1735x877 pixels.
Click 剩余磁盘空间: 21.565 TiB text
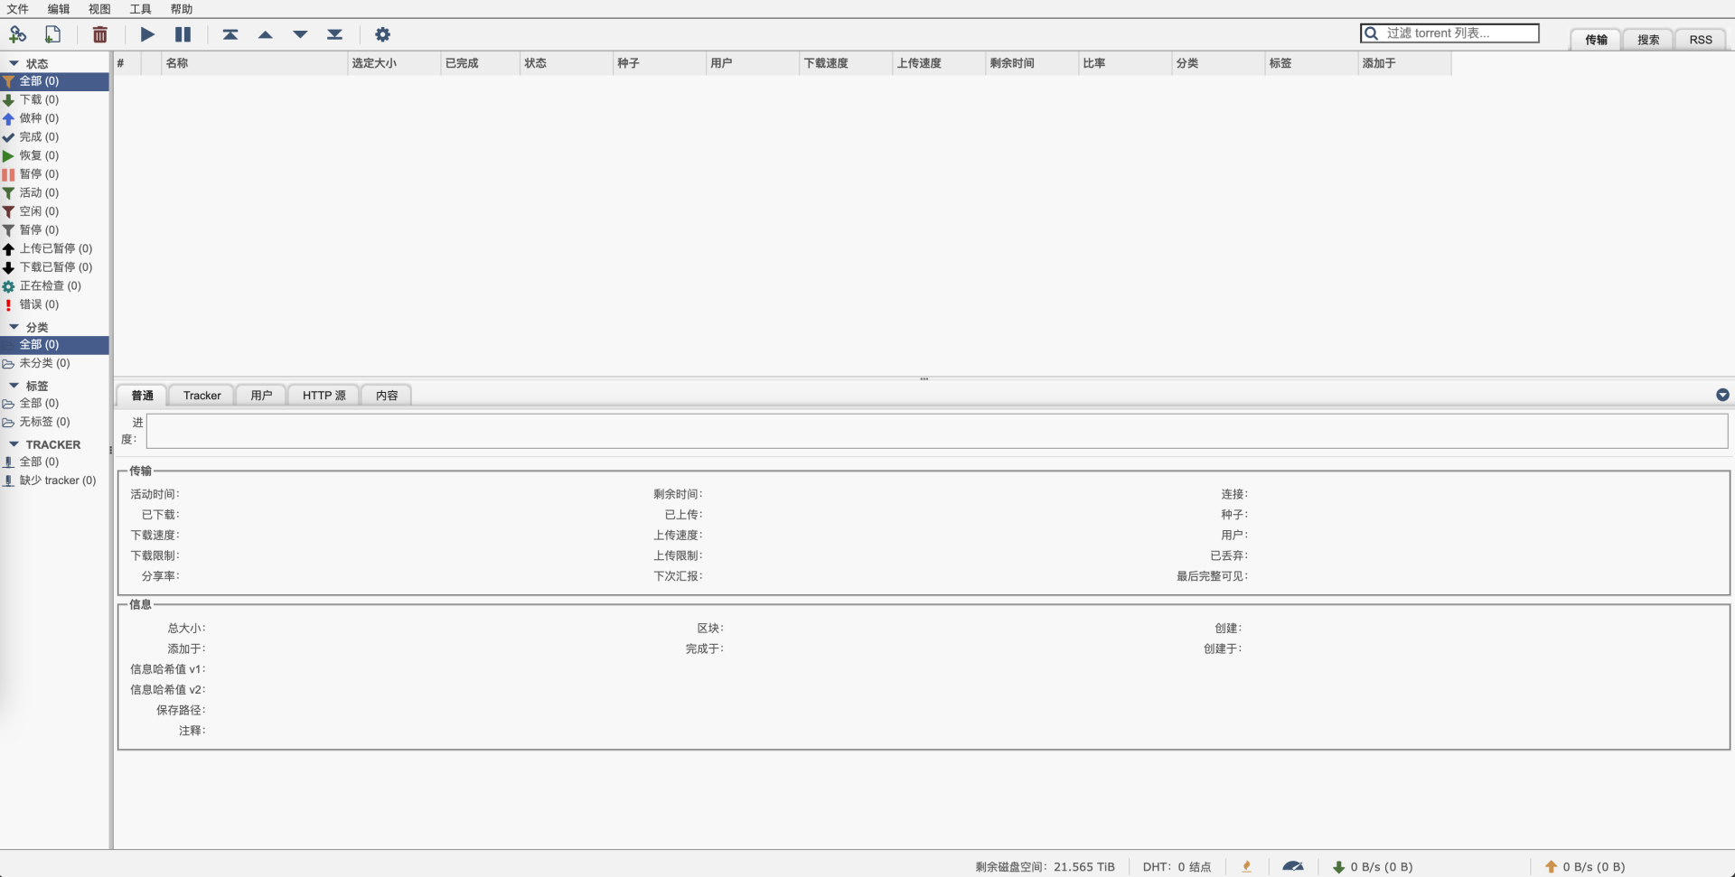point(1045,867)
